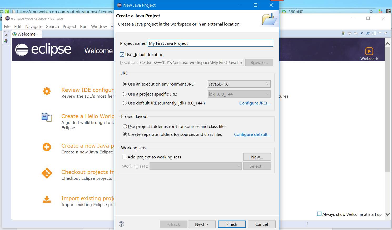The width and height of the screenshot is (392, 230).
Task: Open the Working sets combo box
Action: [x=196, y=166]
